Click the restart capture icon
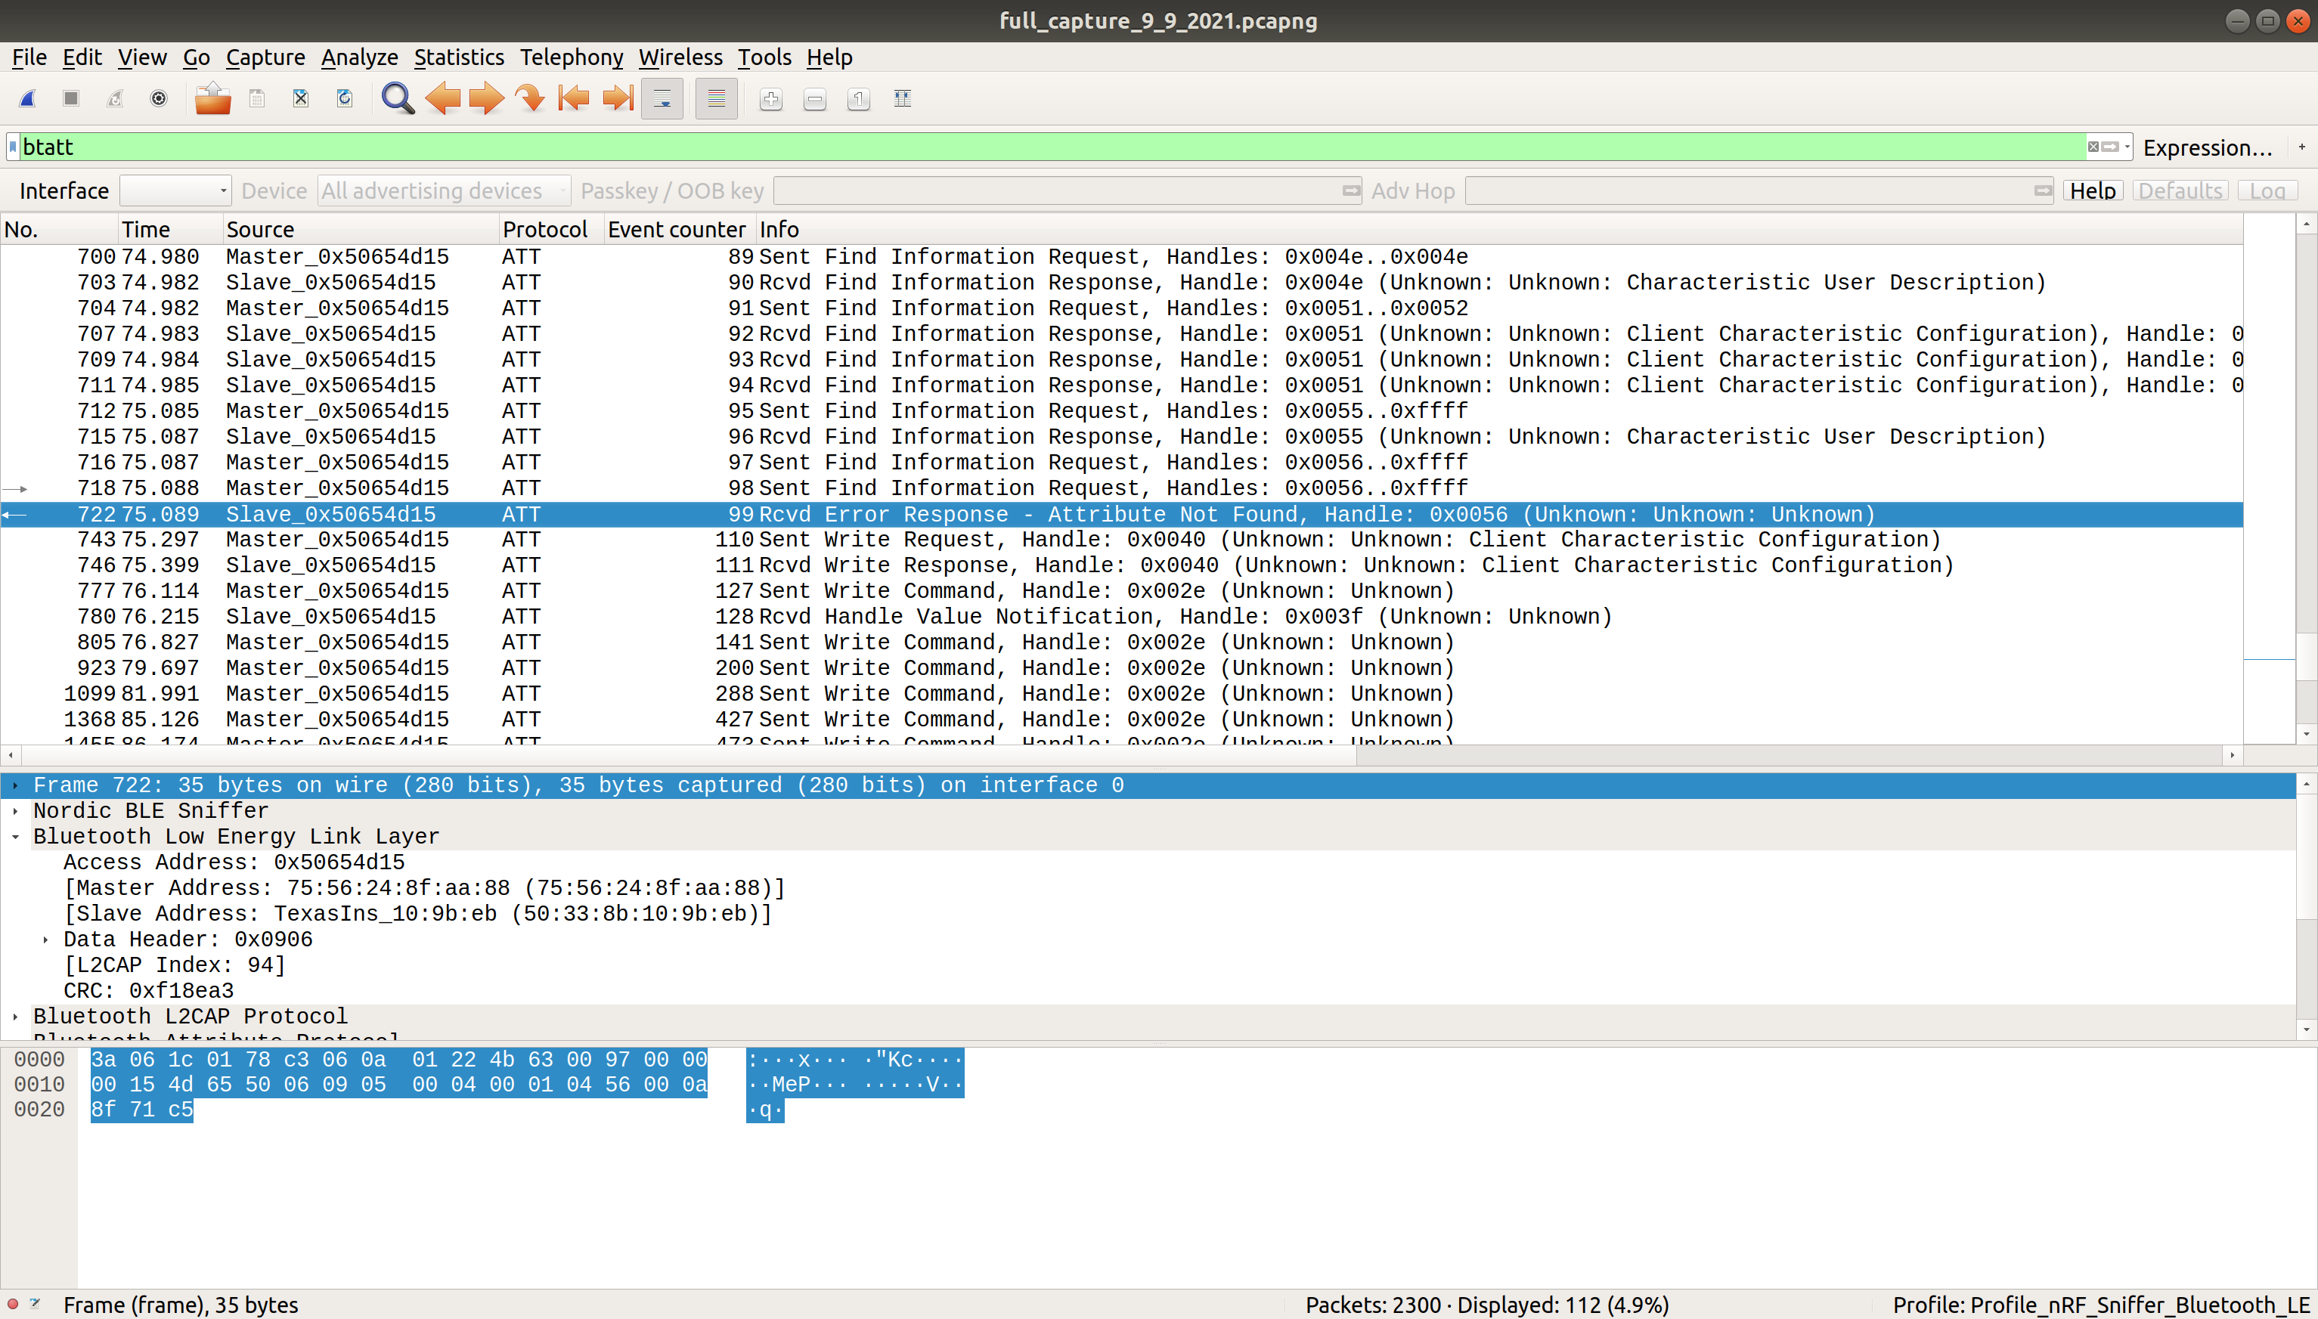This screenshot has width=2318, height=1319. tap(115, 99)
